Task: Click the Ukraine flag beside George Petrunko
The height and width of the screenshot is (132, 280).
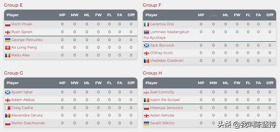Action: point(8,40)
